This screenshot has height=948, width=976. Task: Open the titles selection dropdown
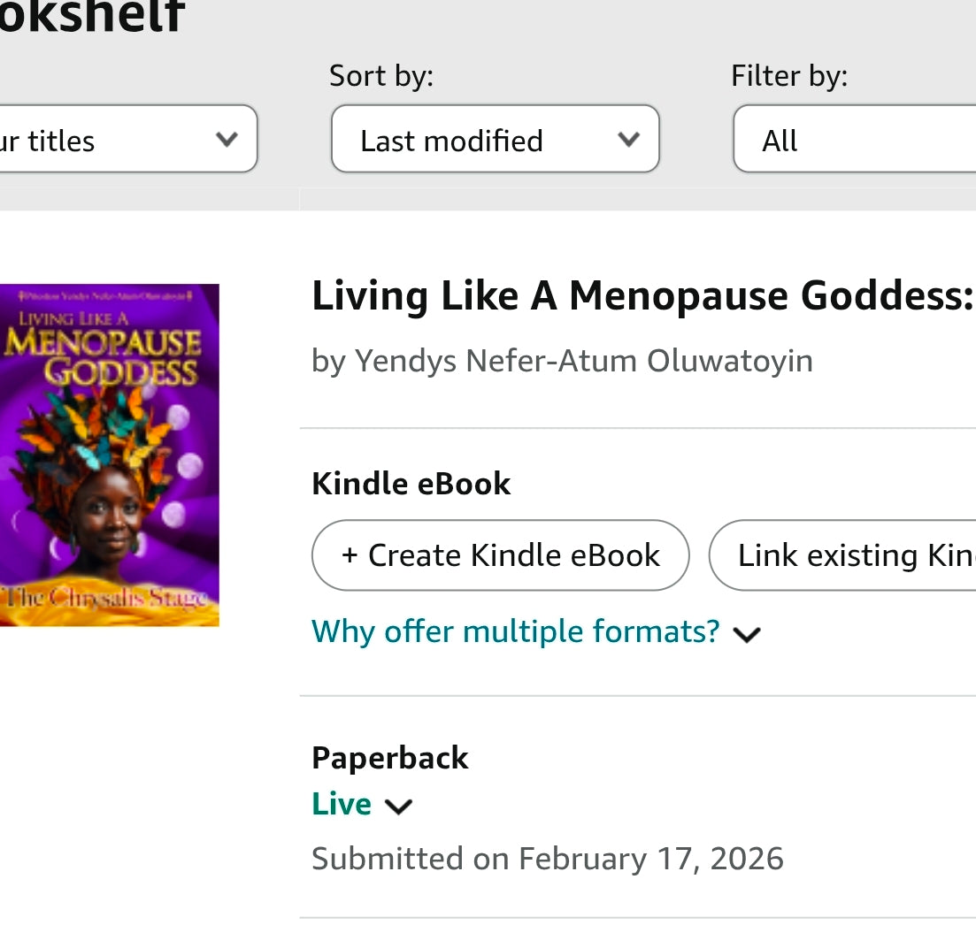point(124,140)
